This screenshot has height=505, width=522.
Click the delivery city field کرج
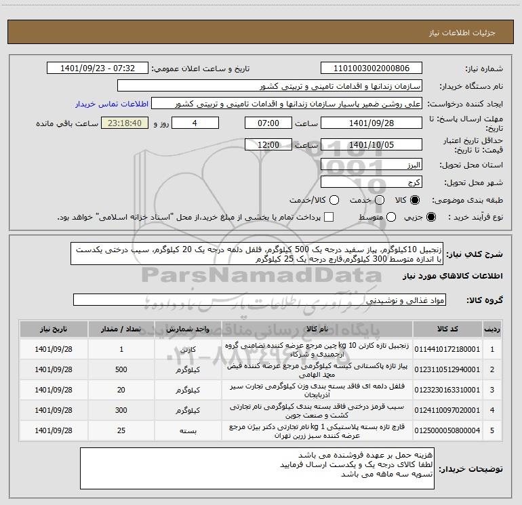tap(372, 182)
